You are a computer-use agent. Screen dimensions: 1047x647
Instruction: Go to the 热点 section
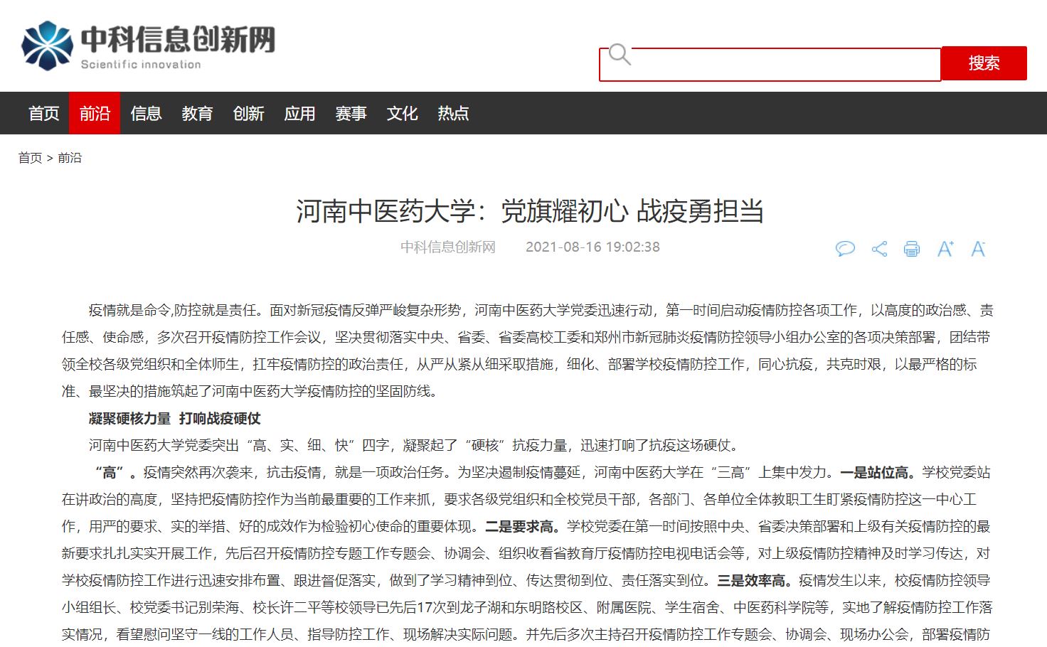(x=453, y=114)
